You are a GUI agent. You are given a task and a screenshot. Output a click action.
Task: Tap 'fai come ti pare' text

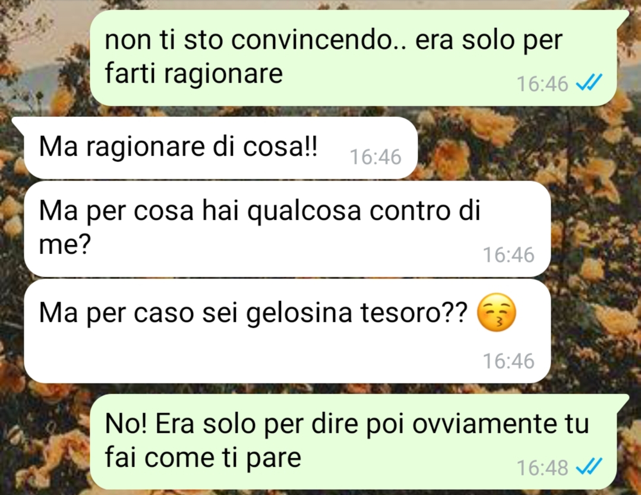click(x=203, y=458)
